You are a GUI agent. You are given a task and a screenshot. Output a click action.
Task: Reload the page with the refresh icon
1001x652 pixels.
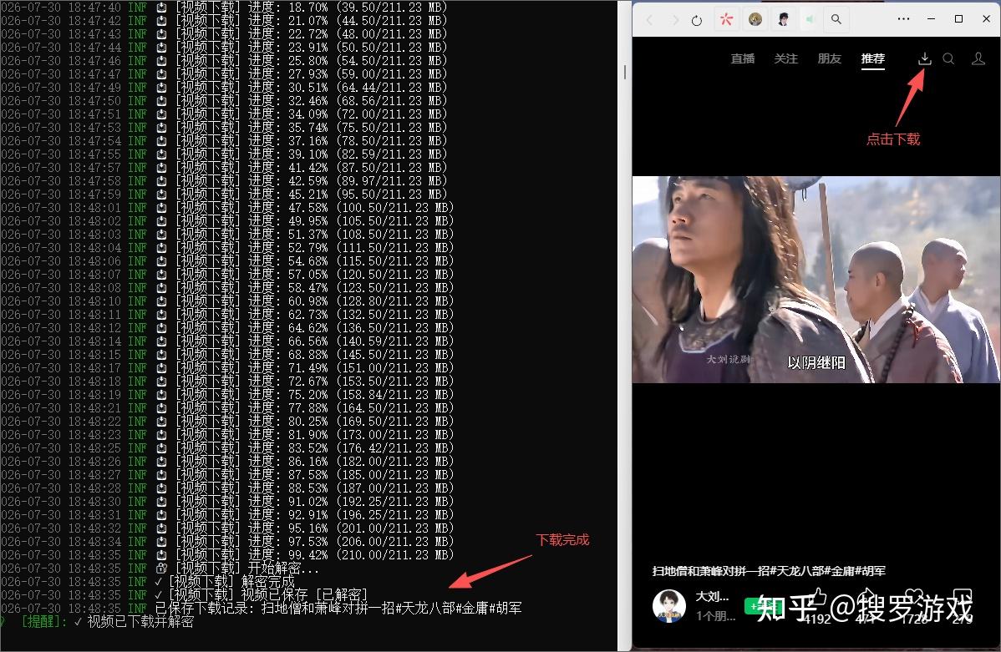point(697,20)
